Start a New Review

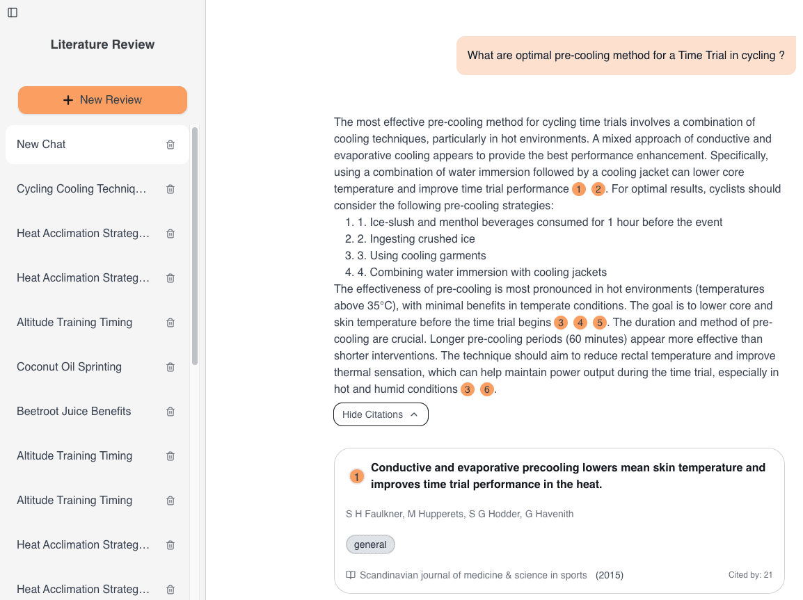[x=103, y=100]
